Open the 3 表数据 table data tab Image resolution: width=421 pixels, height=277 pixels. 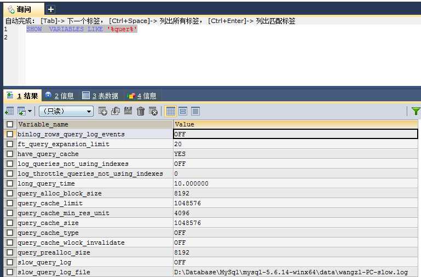(x=100, y=96)
